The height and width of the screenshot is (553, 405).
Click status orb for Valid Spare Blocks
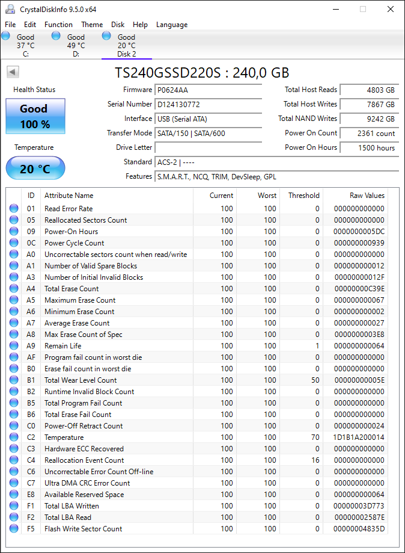tap(14, 265)
